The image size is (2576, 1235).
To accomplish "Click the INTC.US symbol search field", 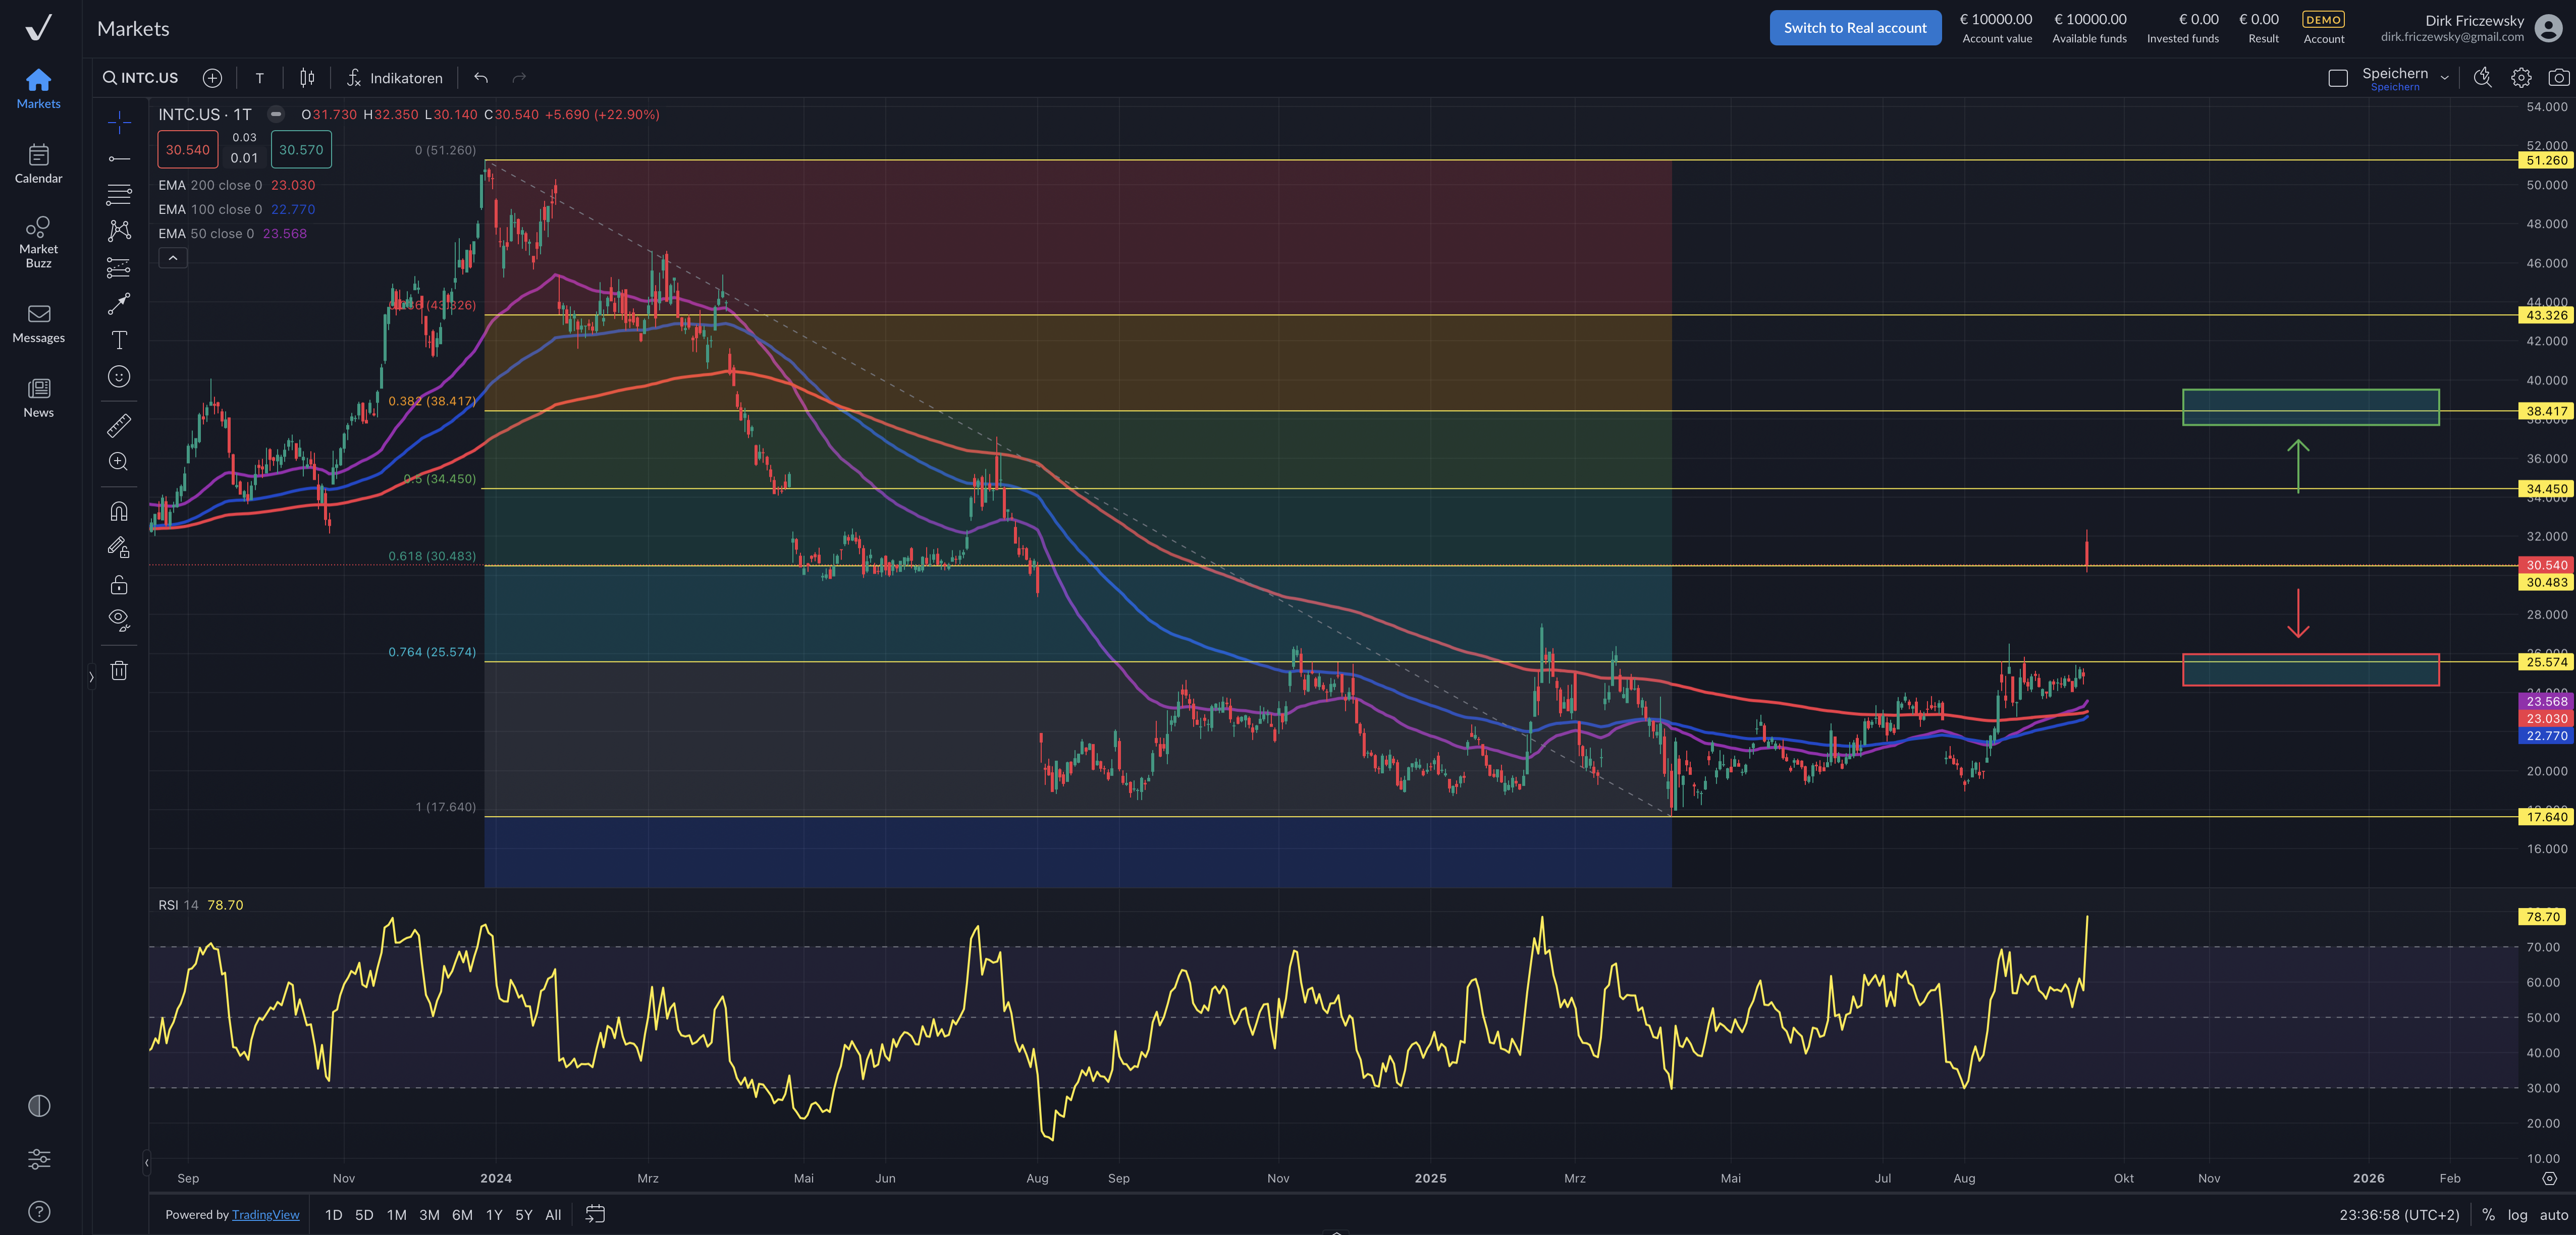I will 141,78.
